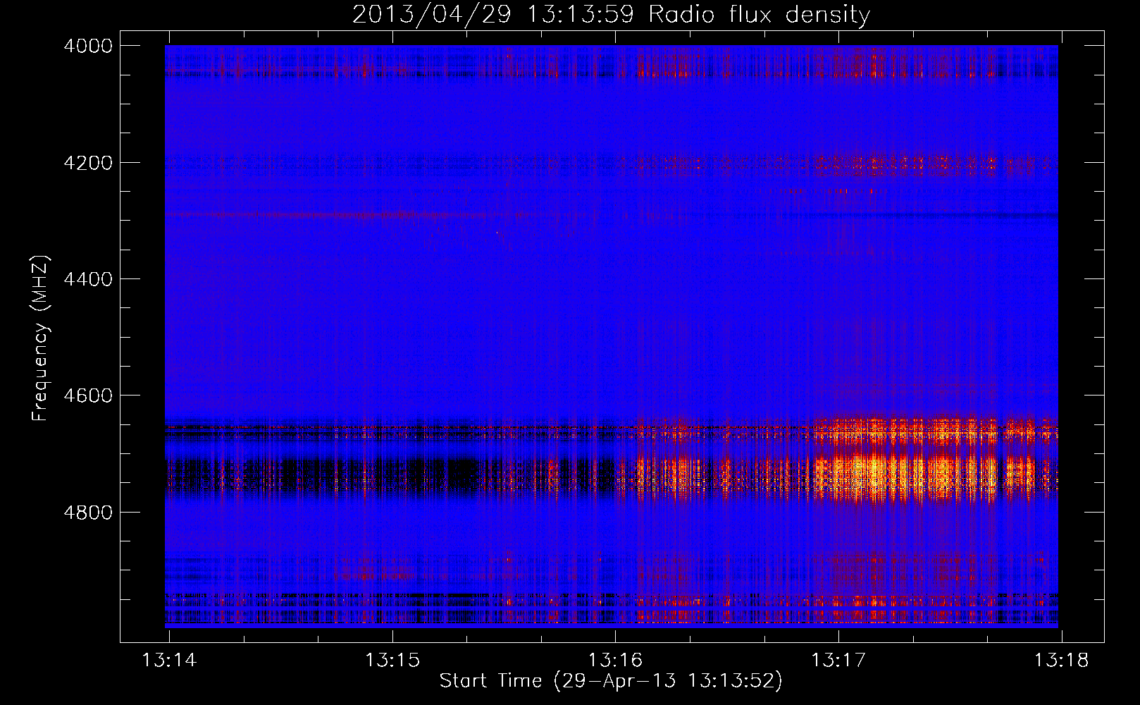1140x705 pixels.
Task: Click the 4800 frequency tick label
Action: tap(88, 513)
